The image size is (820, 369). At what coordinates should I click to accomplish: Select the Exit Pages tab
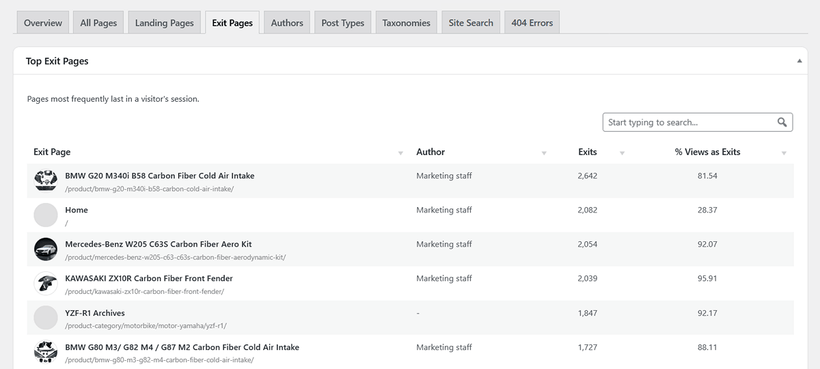pyautogui.click(x=232, y=23)
